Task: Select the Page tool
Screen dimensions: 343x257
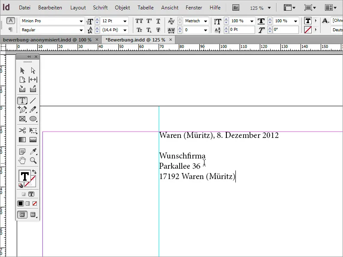Action: (x=22, y=80)
